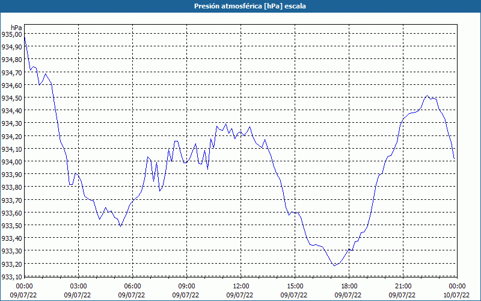The height and width of the screenshot is (301, 481).
Task: Click the '03:00' time axis label
Action: coord(79,287)
